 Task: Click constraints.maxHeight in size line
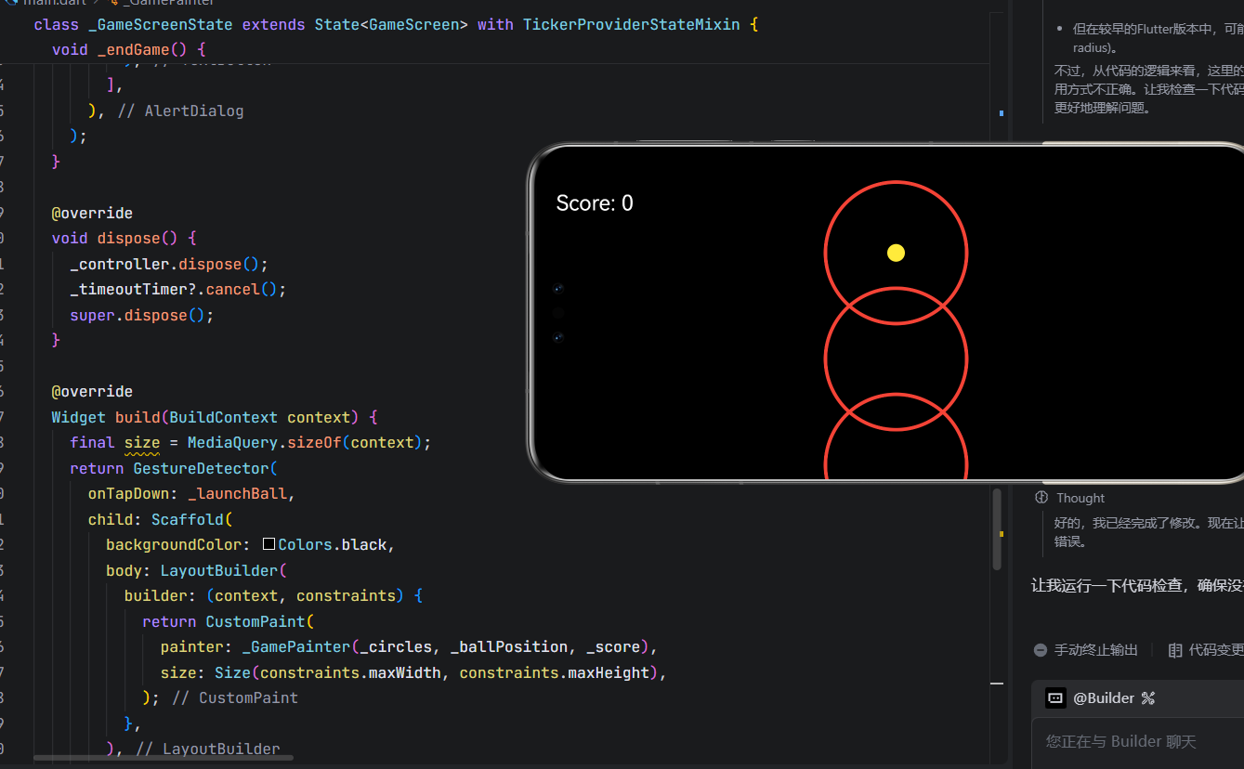click(555, 672)
